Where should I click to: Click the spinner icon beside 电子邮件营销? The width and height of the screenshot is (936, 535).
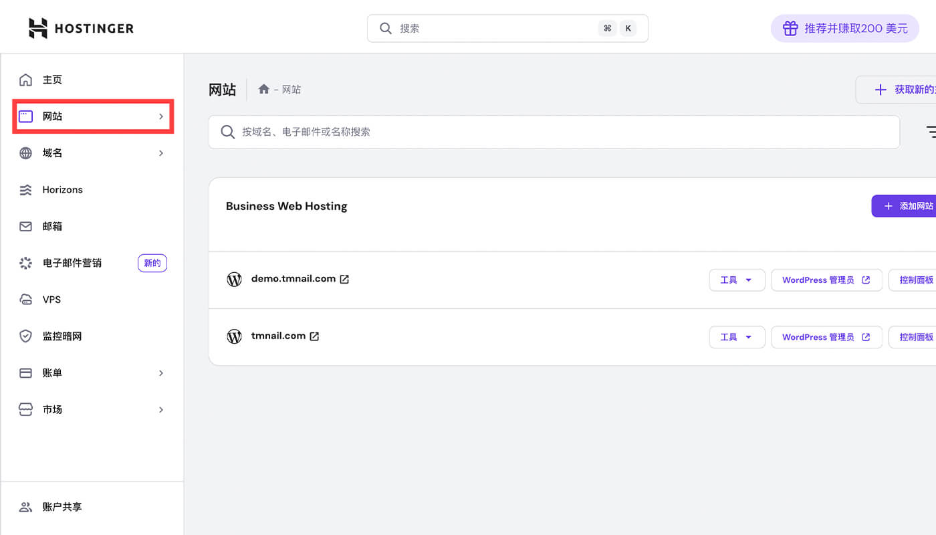click(x=25, y=263)
